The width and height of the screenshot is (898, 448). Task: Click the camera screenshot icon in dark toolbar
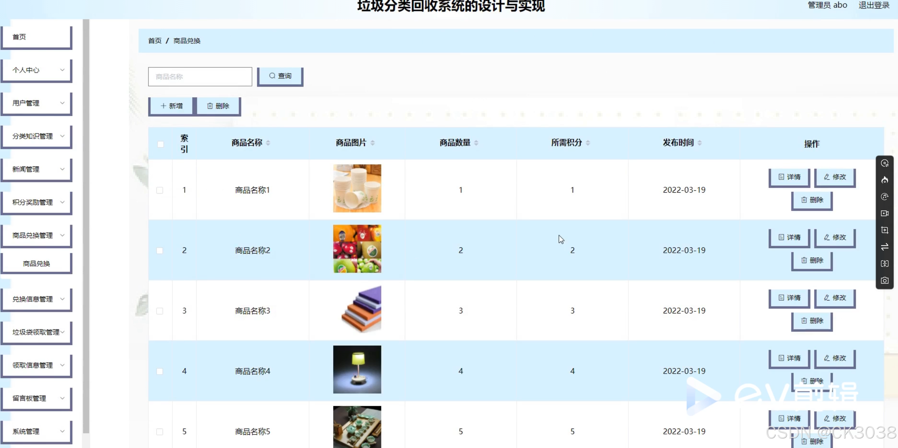(884, 280)
